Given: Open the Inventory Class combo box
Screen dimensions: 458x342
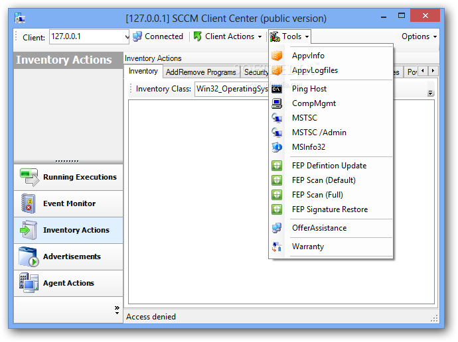Looking at the screenshot, I should pyautogui.click(x=232, y=89).
